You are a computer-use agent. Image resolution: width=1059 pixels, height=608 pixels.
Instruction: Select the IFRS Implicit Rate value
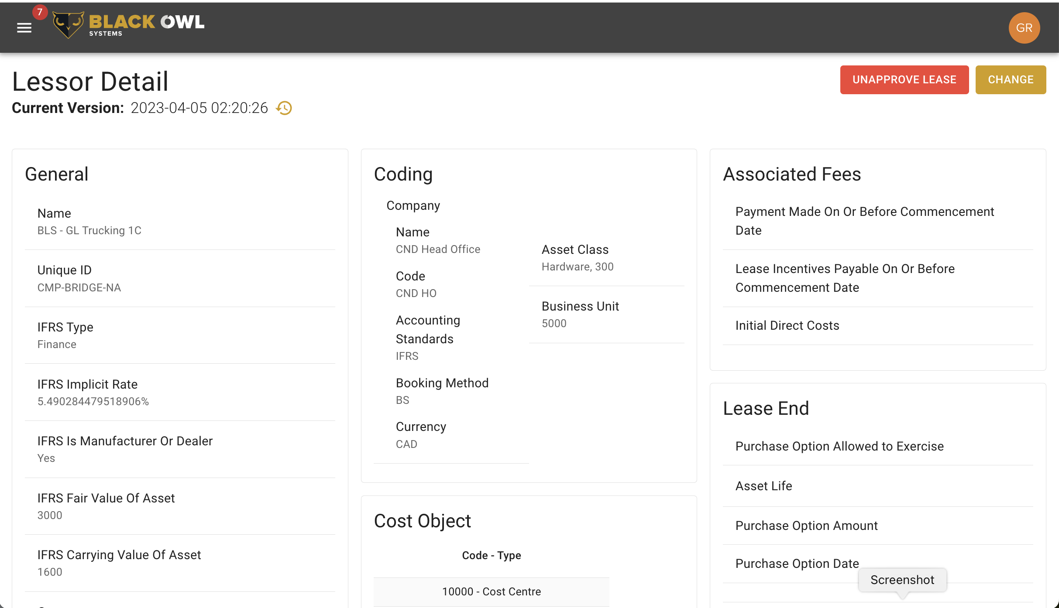click(93, 401)
